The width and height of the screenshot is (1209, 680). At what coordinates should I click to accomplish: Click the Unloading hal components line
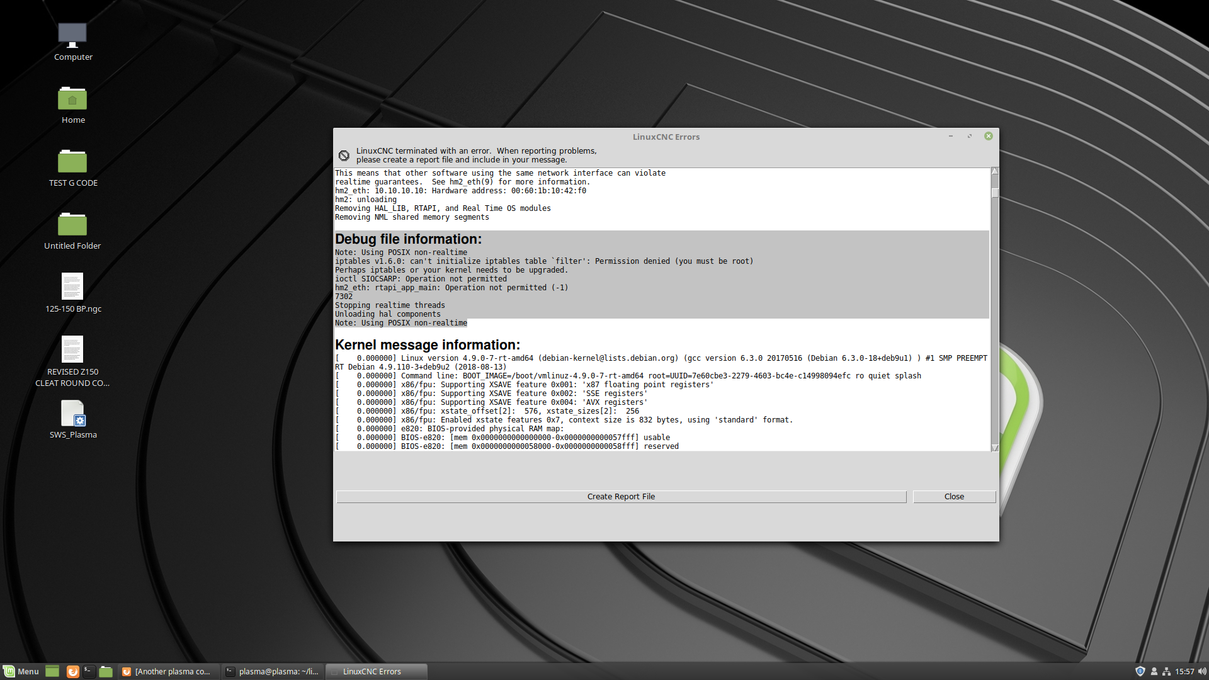388,314
